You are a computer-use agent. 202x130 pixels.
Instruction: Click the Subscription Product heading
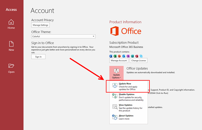[x=124, y=43]
